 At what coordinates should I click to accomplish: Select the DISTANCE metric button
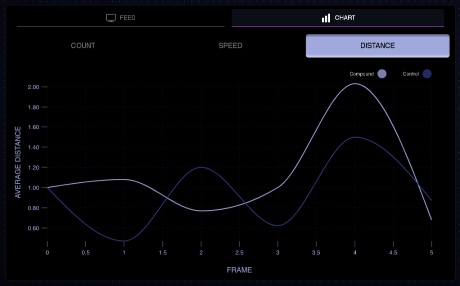[x=377, y=45]
